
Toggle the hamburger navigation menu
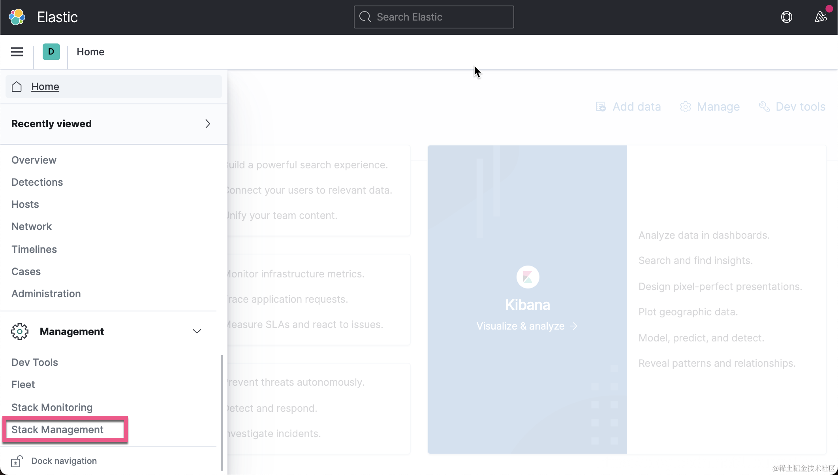tap(17, 52)
